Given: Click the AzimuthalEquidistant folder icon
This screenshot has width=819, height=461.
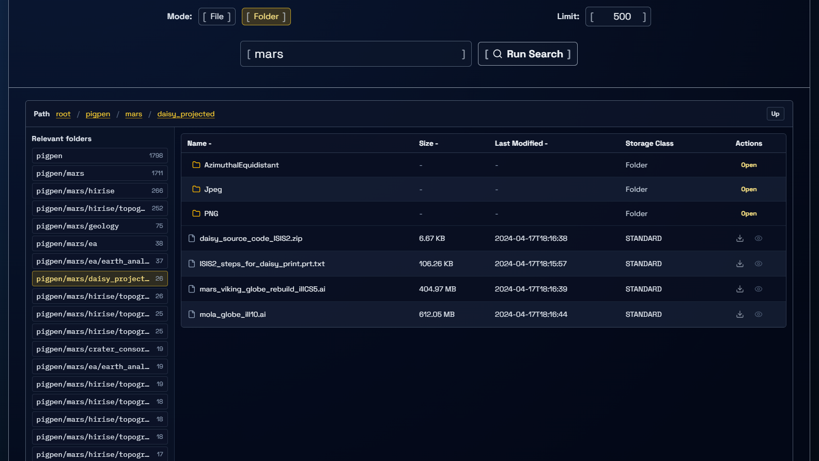Looking at the screenshot, I should click(196, 165).
